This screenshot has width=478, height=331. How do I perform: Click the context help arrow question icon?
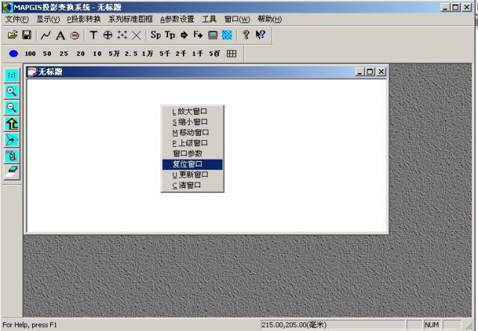pyautogui.click(x=260, y=35)
